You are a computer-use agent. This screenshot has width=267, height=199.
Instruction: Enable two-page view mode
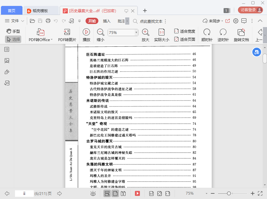pyautogui.click(x=123, y=193)
